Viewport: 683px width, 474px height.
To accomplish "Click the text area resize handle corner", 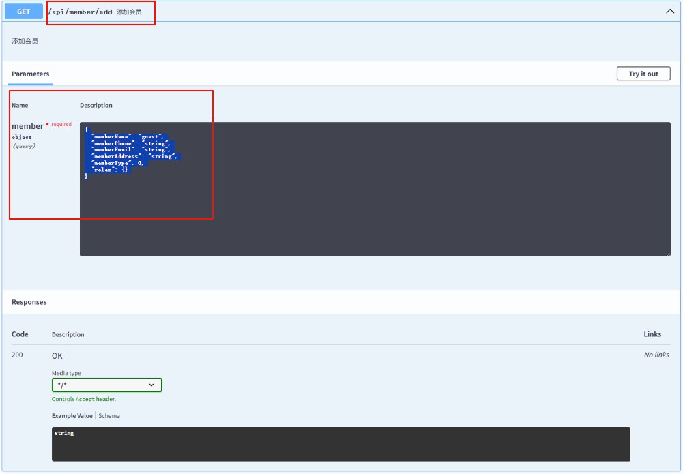I will tap(667, 253).
